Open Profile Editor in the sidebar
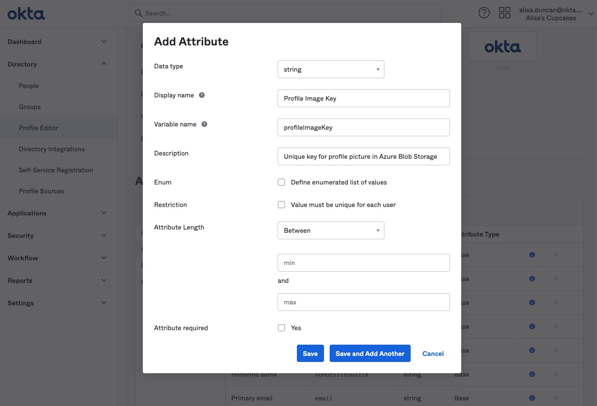Viewport: 597px width, 406px height. 38,128
